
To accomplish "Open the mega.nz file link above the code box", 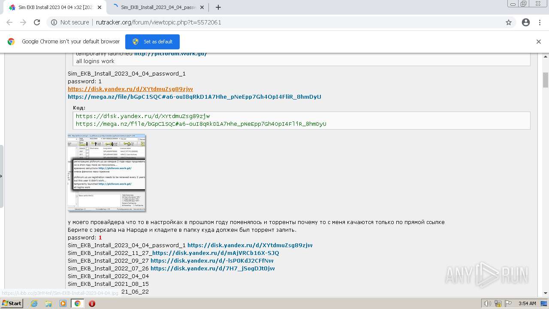I will 194,97.
